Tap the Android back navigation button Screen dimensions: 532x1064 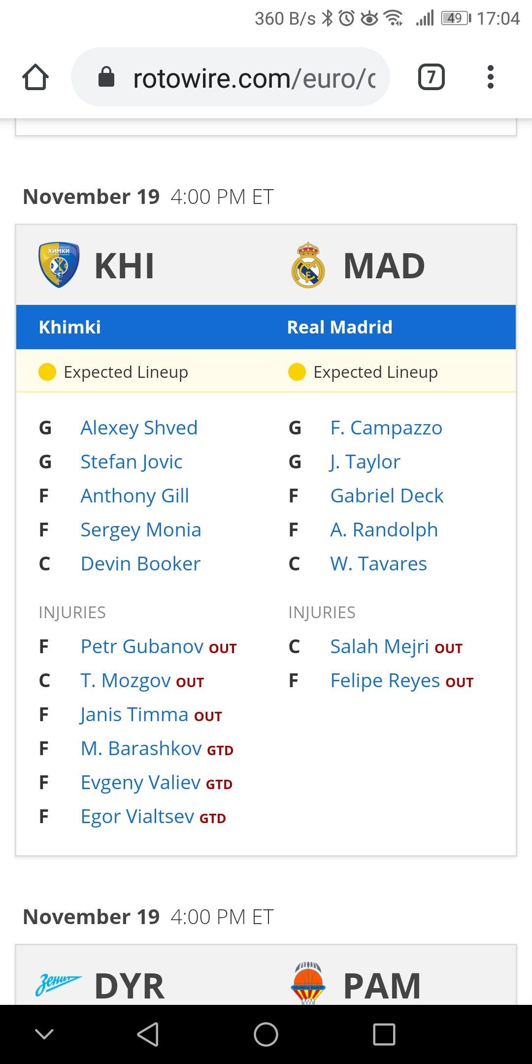tap(148, 1034)
